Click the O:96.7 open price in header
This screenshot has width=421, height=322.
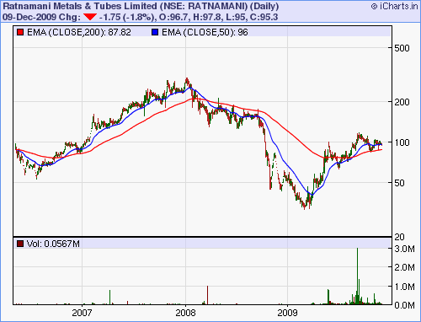[x=173, y=17]
